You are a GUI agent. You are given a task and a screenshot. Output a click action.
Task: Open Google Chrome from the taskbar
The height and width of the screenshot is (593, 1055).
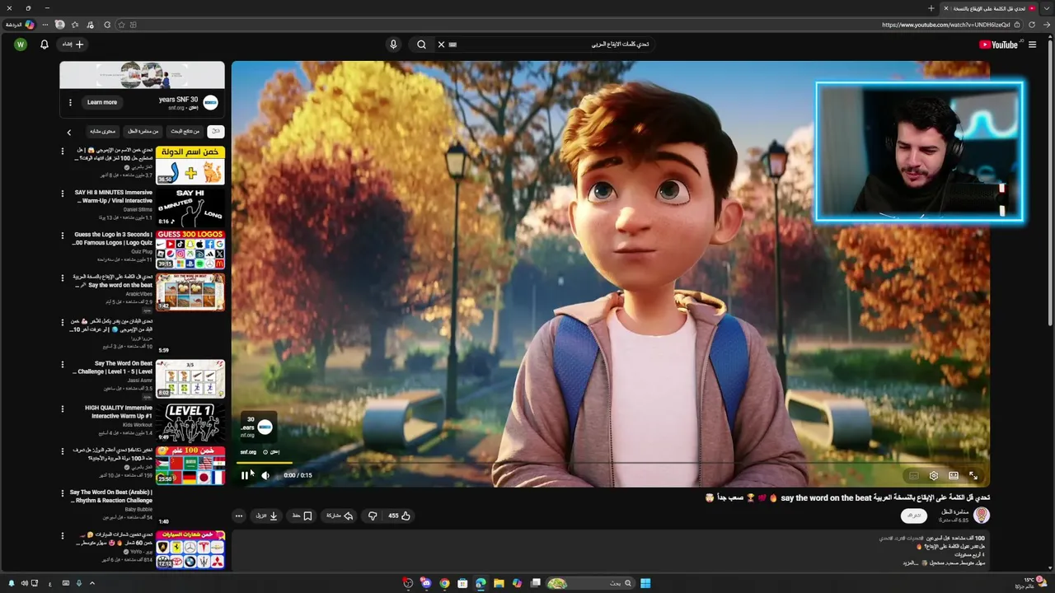pyautogui.click(x=444, y=583)
